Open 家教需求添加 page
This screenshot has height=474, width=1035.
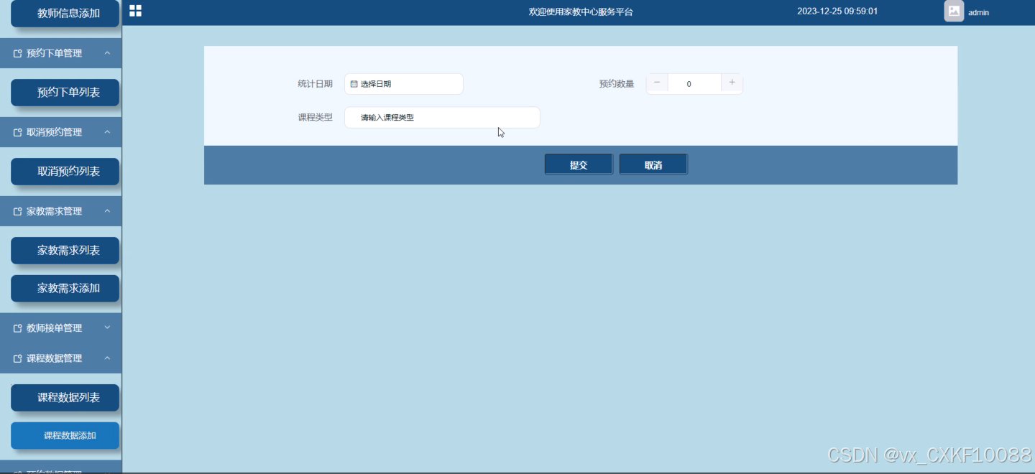65,288
